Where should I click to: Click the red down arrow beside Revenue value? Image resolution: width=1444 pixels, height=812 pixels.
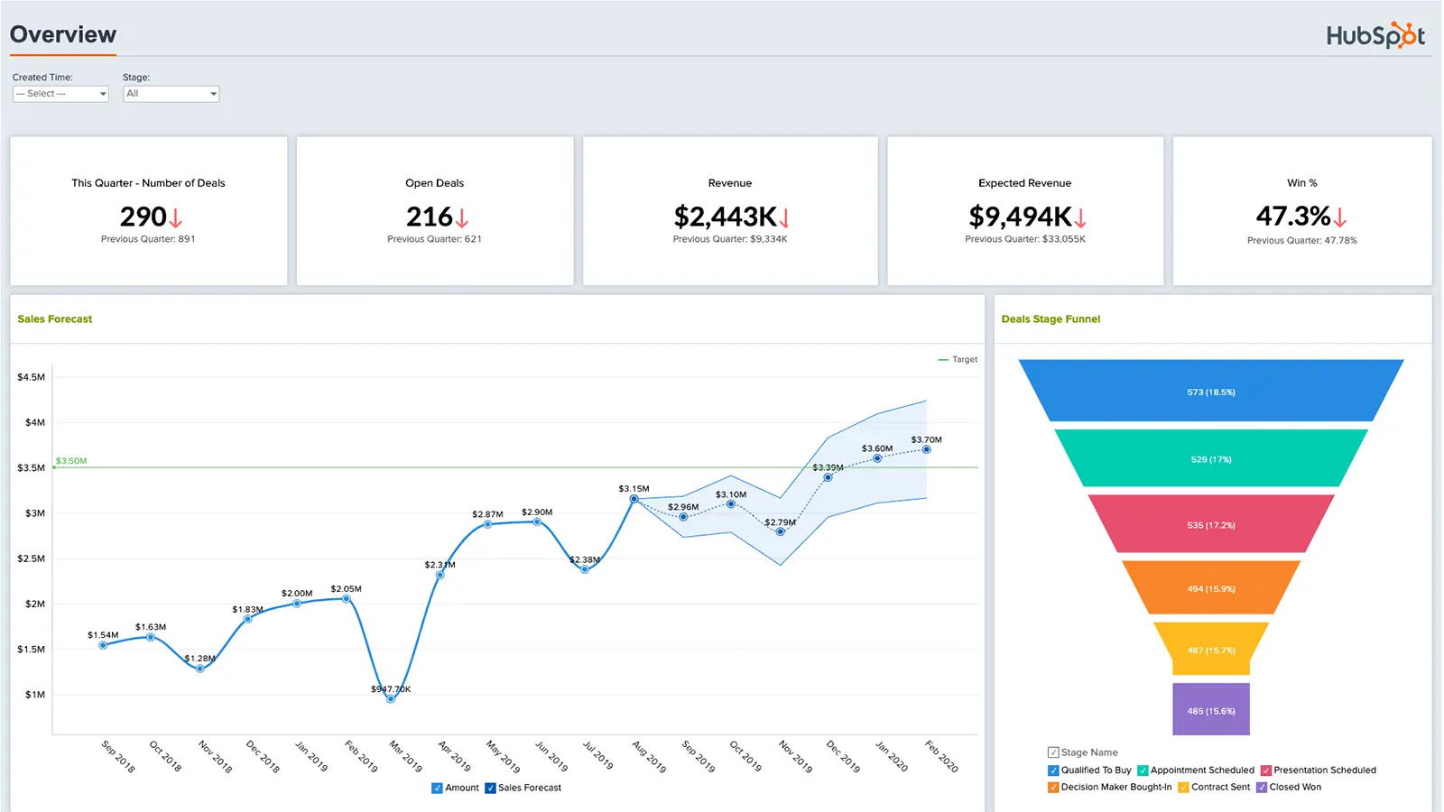pos(784,218)
